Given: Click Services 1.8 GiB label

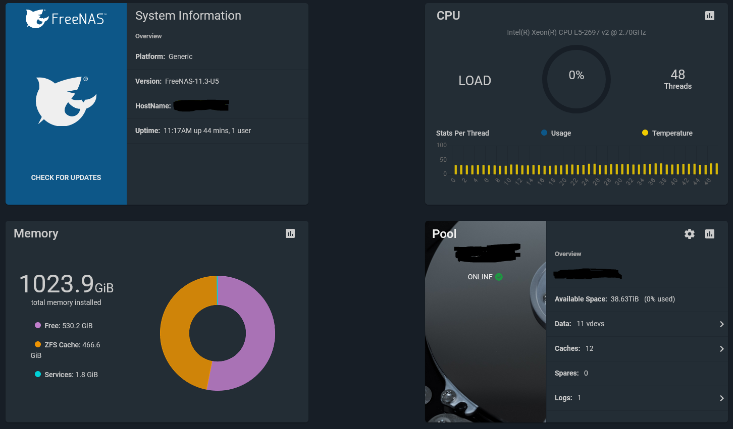Looking at the screenshot, I should click(x=71, y=375).
